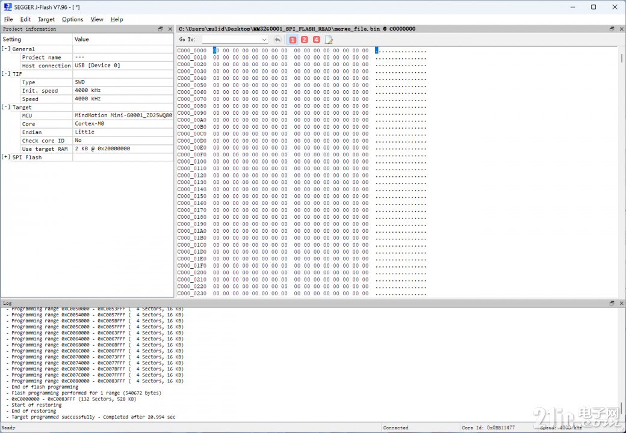Open the Options menu
The width and height of the screenshot is (626, 433).
73,19
